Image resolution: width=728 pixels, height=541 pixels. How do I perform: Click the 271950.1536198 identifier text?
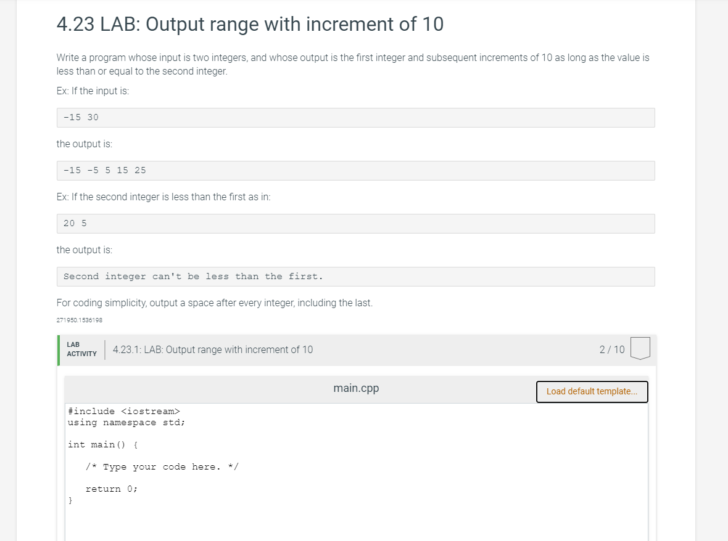coord(79,320)
